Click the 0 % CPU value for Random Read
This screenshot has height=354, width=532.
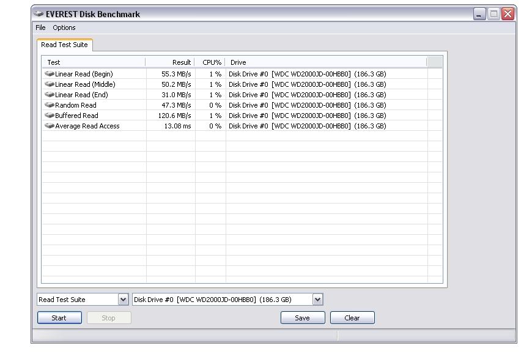pos(215,105)
